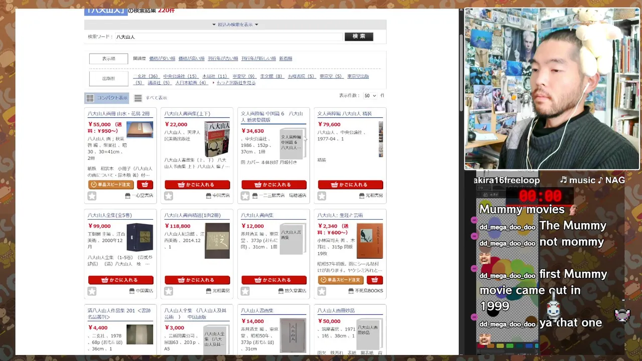The height and width of the screenshot is (361, 642).
Task: Add the ¥34,630 book to cart
Action: point(274,185)
